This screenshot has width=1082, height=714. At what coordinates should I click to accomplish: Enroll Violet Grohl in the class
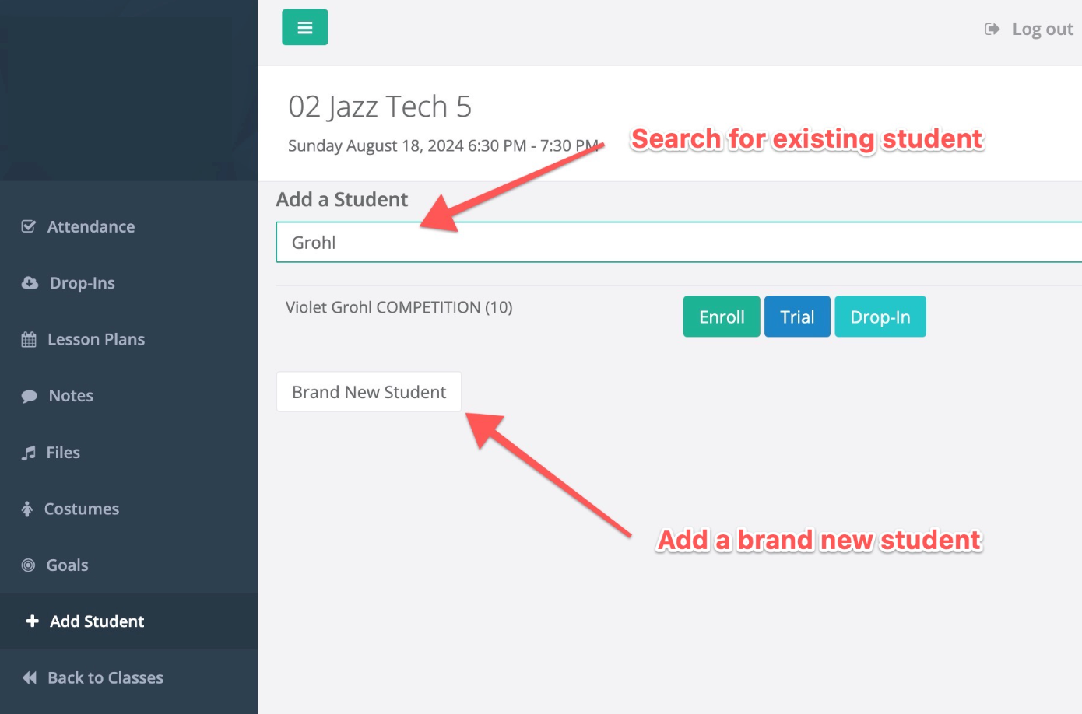[722, 317]
